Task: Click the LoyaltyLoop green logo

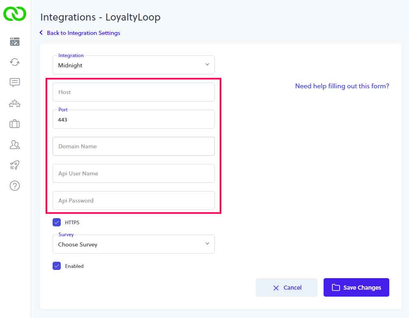Action: coord(15,14)
